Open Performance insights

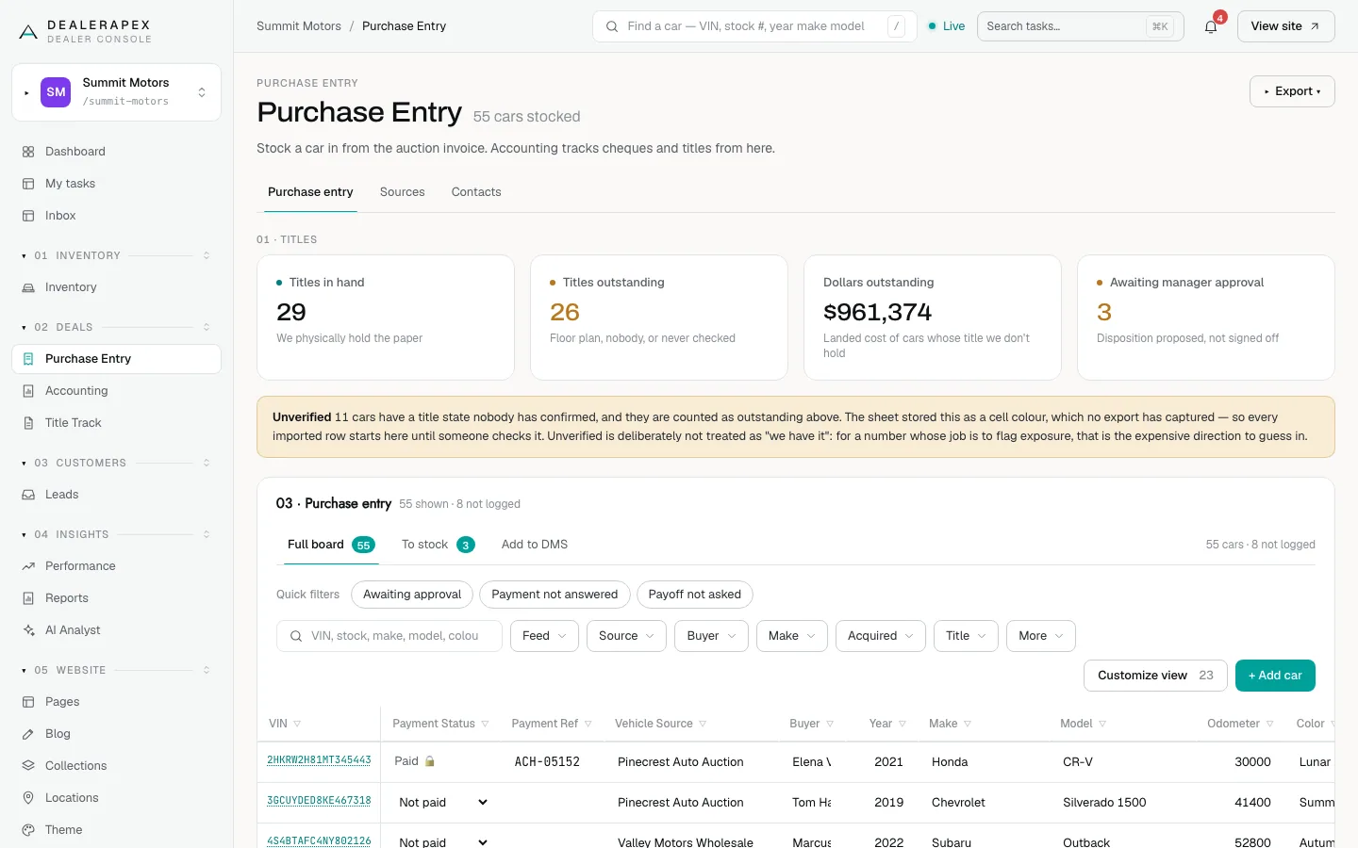click(x=116, y=566)
